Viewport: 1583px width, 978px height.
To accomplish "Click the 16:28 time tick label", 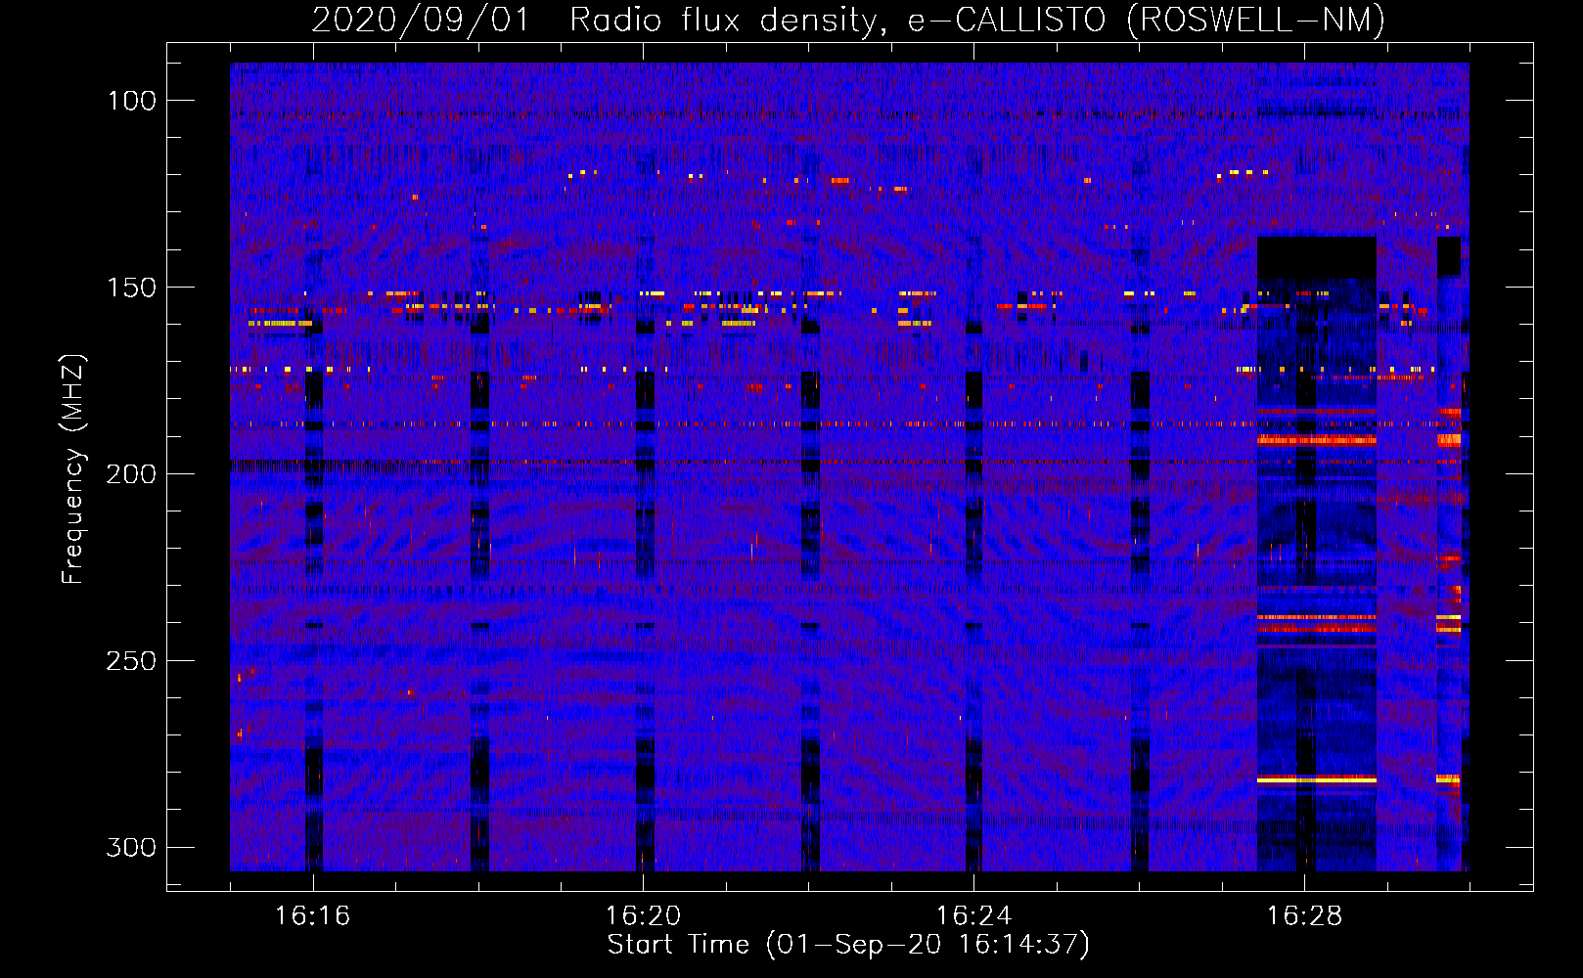I will (1304, 915).
